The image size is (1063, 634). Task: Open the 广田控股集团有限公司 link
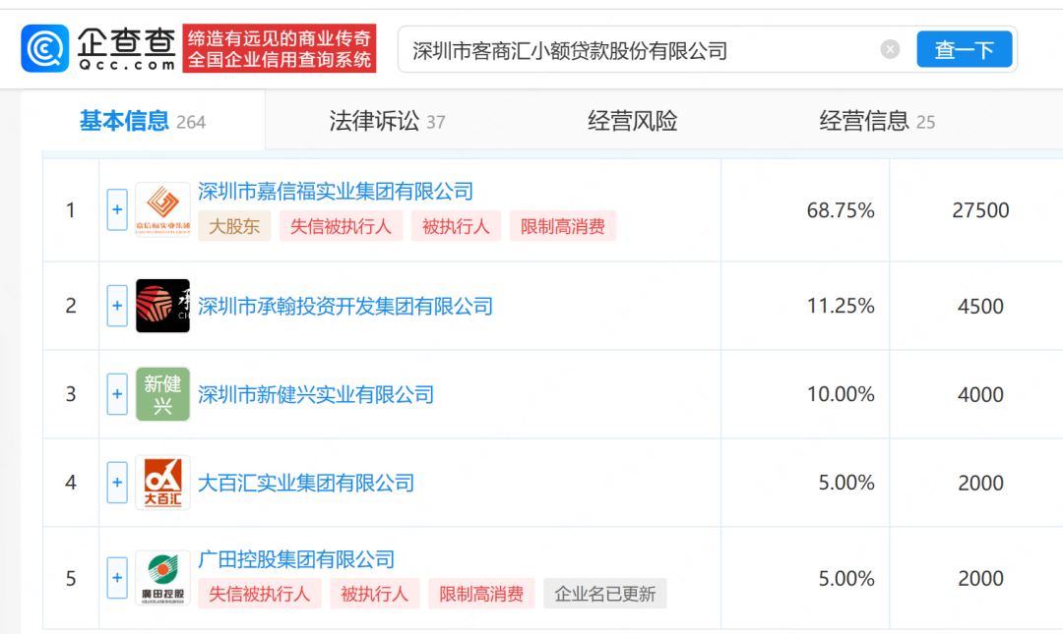pos(296,559)
